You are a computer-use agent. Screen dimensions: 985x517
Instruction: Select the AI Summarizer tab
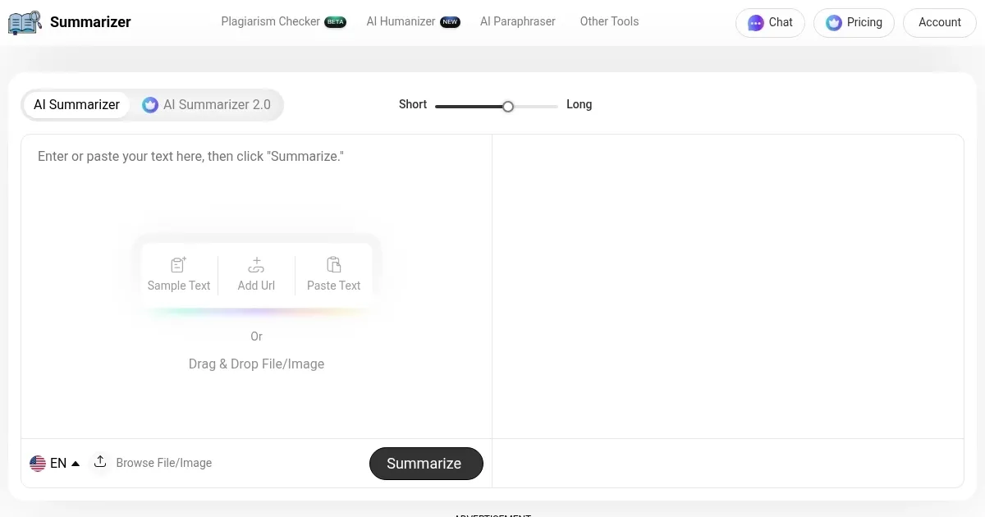tap(76, 104)
